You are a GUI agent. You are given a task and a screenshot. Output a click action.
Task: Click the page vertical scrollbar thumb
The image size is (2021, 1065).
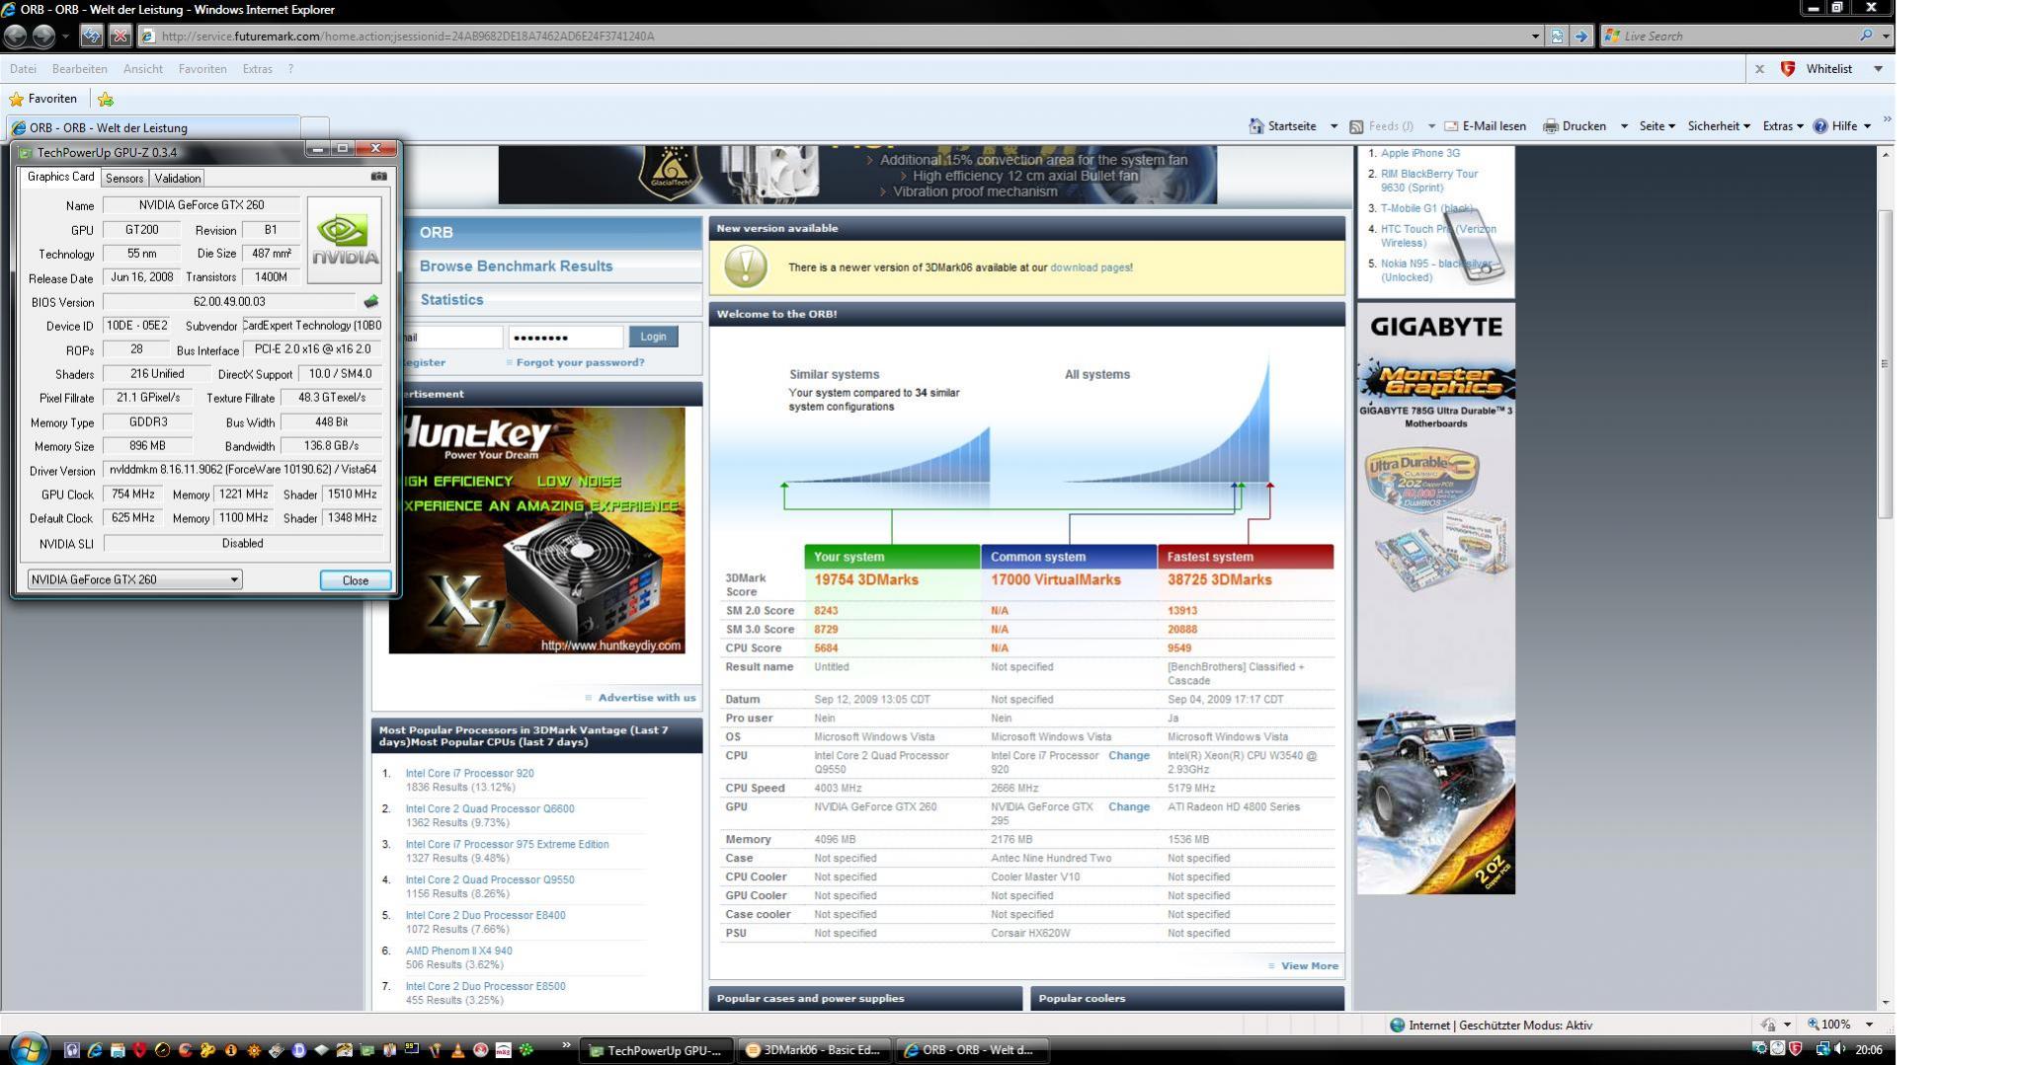point(1885,363)
